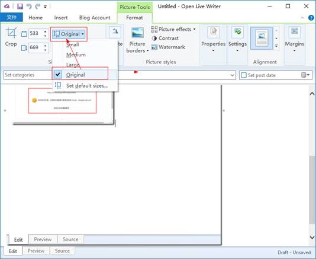Toggle the Set post date checkbox

(x=244, y=75)
